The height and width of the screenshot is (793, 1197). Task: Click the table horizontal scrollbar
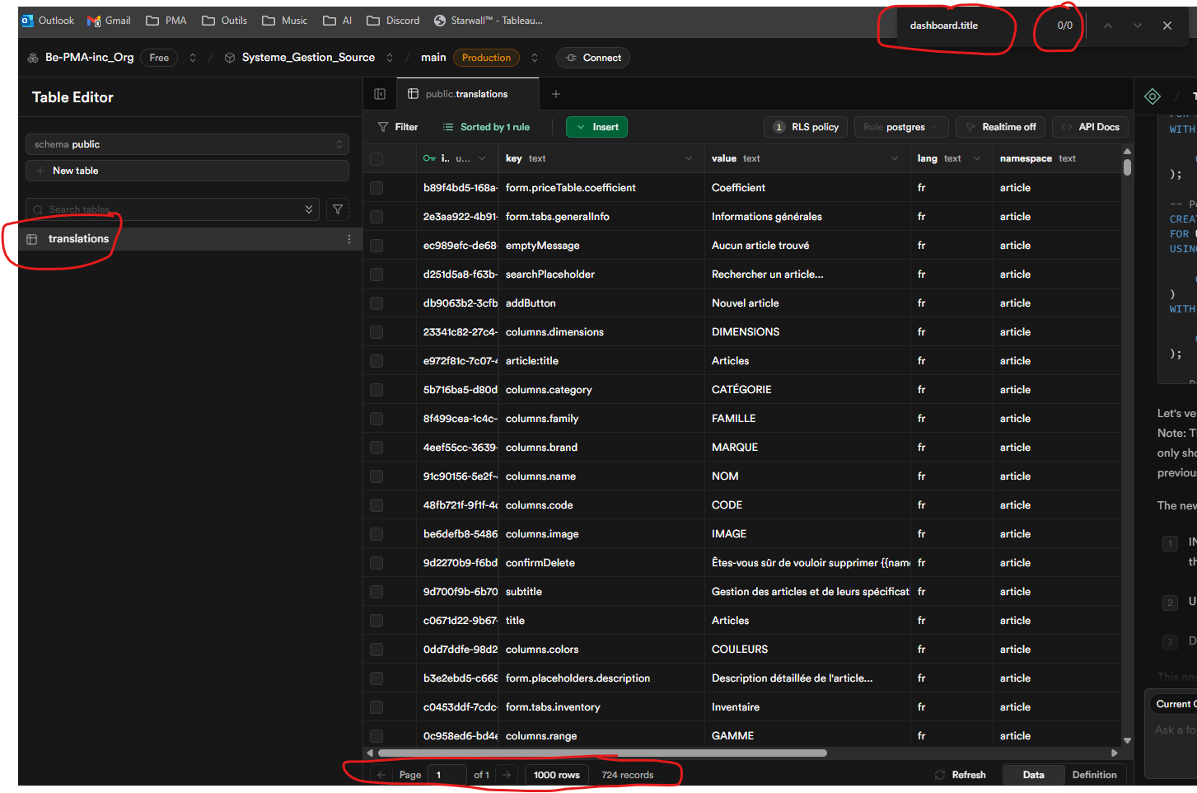602,753
